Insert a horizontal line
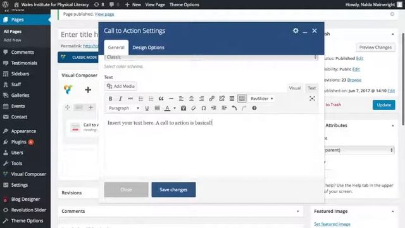Viewport: 405px width, 228px height. coord(171,99)
